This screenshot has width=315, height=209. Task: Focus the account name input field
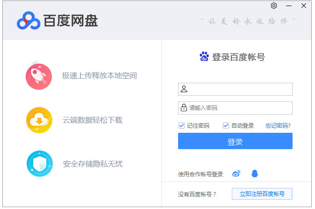coord(239,89)
